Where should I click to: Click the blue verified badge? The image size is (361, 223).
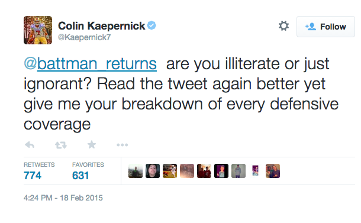pos(152,25)
